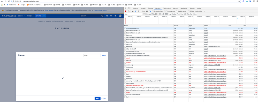Click the Help link in Create dialog
The image size is (258, 102).
104,56
